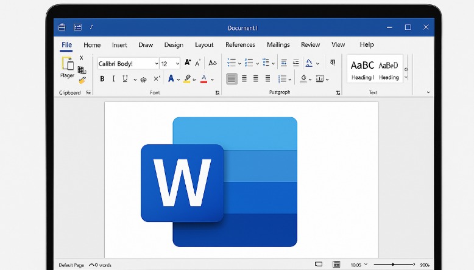474x270 pixels.
Task: Click the numbered list icon
Action: click(x=249, y=63)
